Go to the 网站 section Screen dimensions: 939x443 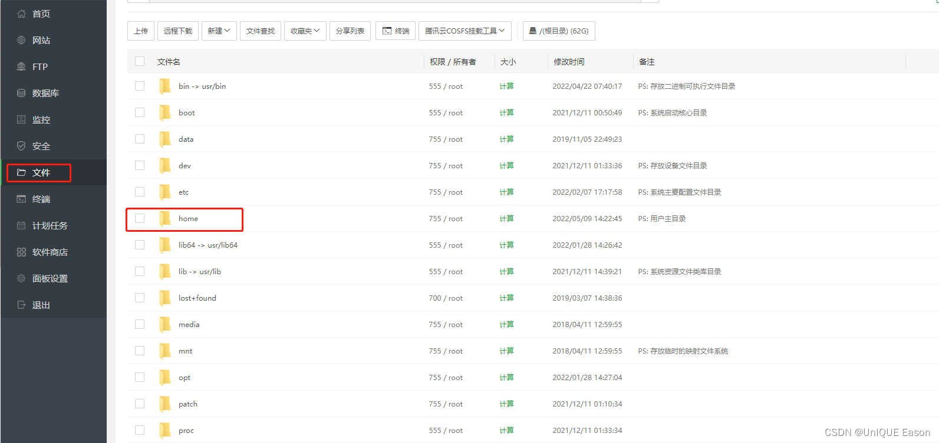point(54,40)
